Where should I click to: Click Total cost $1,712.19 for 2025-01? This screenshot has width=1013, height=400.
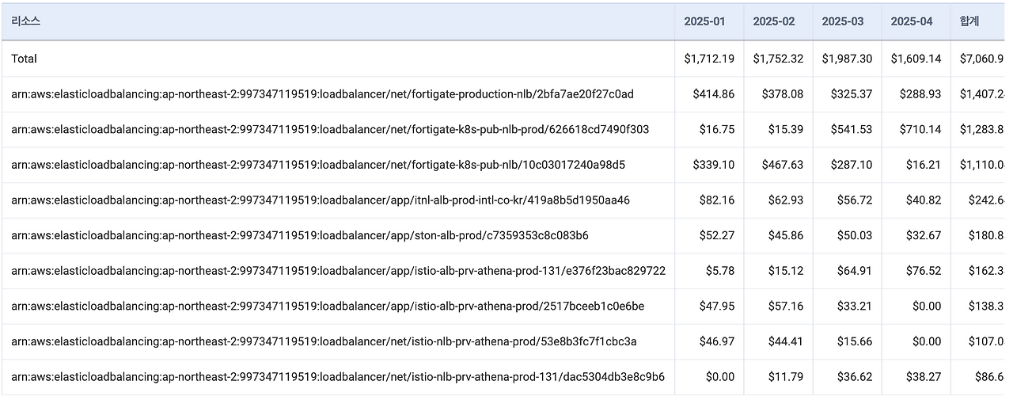click(x=709, y=59)
